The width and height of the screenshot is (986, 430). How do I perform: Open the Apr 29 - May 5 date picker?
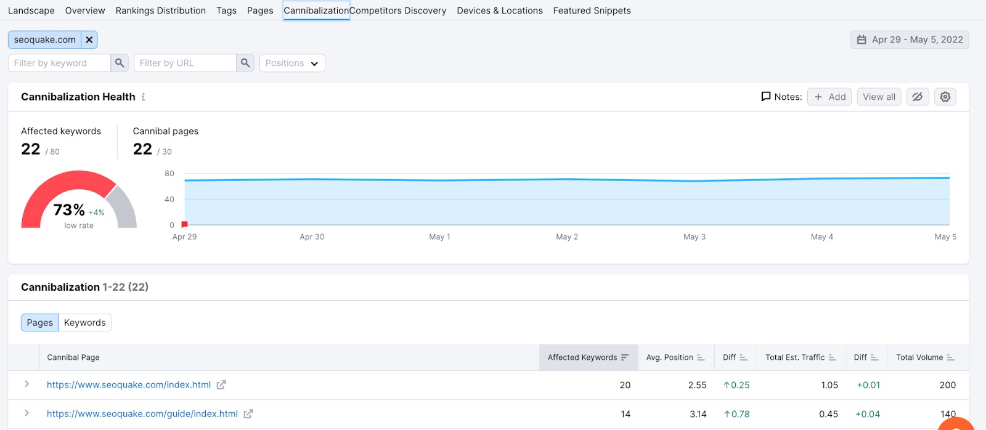910,39
